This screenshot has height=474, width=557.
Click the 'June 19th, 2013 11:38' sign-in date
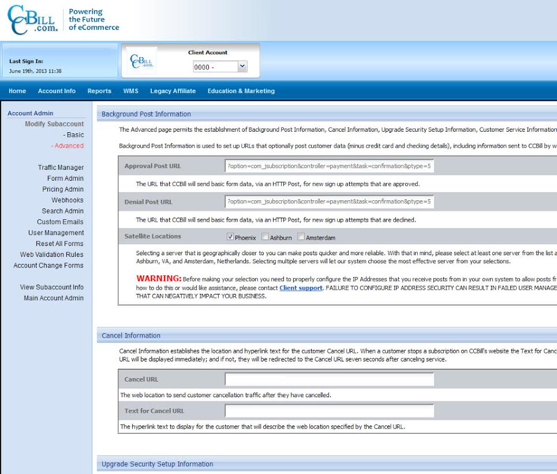coord(35,71)
